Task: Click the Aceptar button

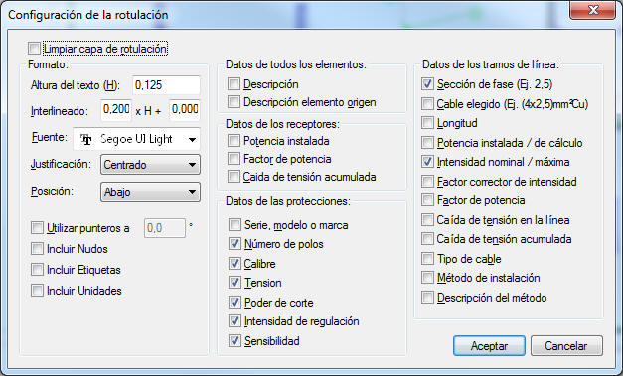Action: point(489,346)
